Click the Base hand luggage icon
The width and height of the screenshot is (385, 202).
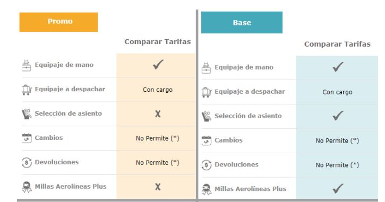206,68
